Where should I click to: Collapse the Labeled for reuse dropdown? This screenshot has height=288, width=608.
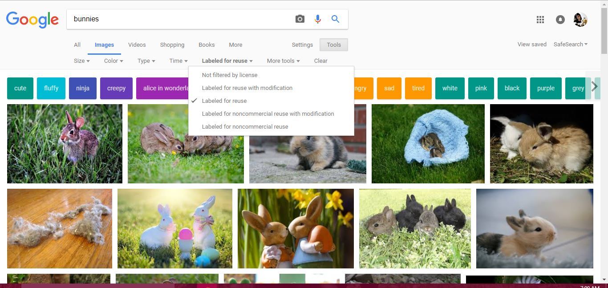point(227,61)
